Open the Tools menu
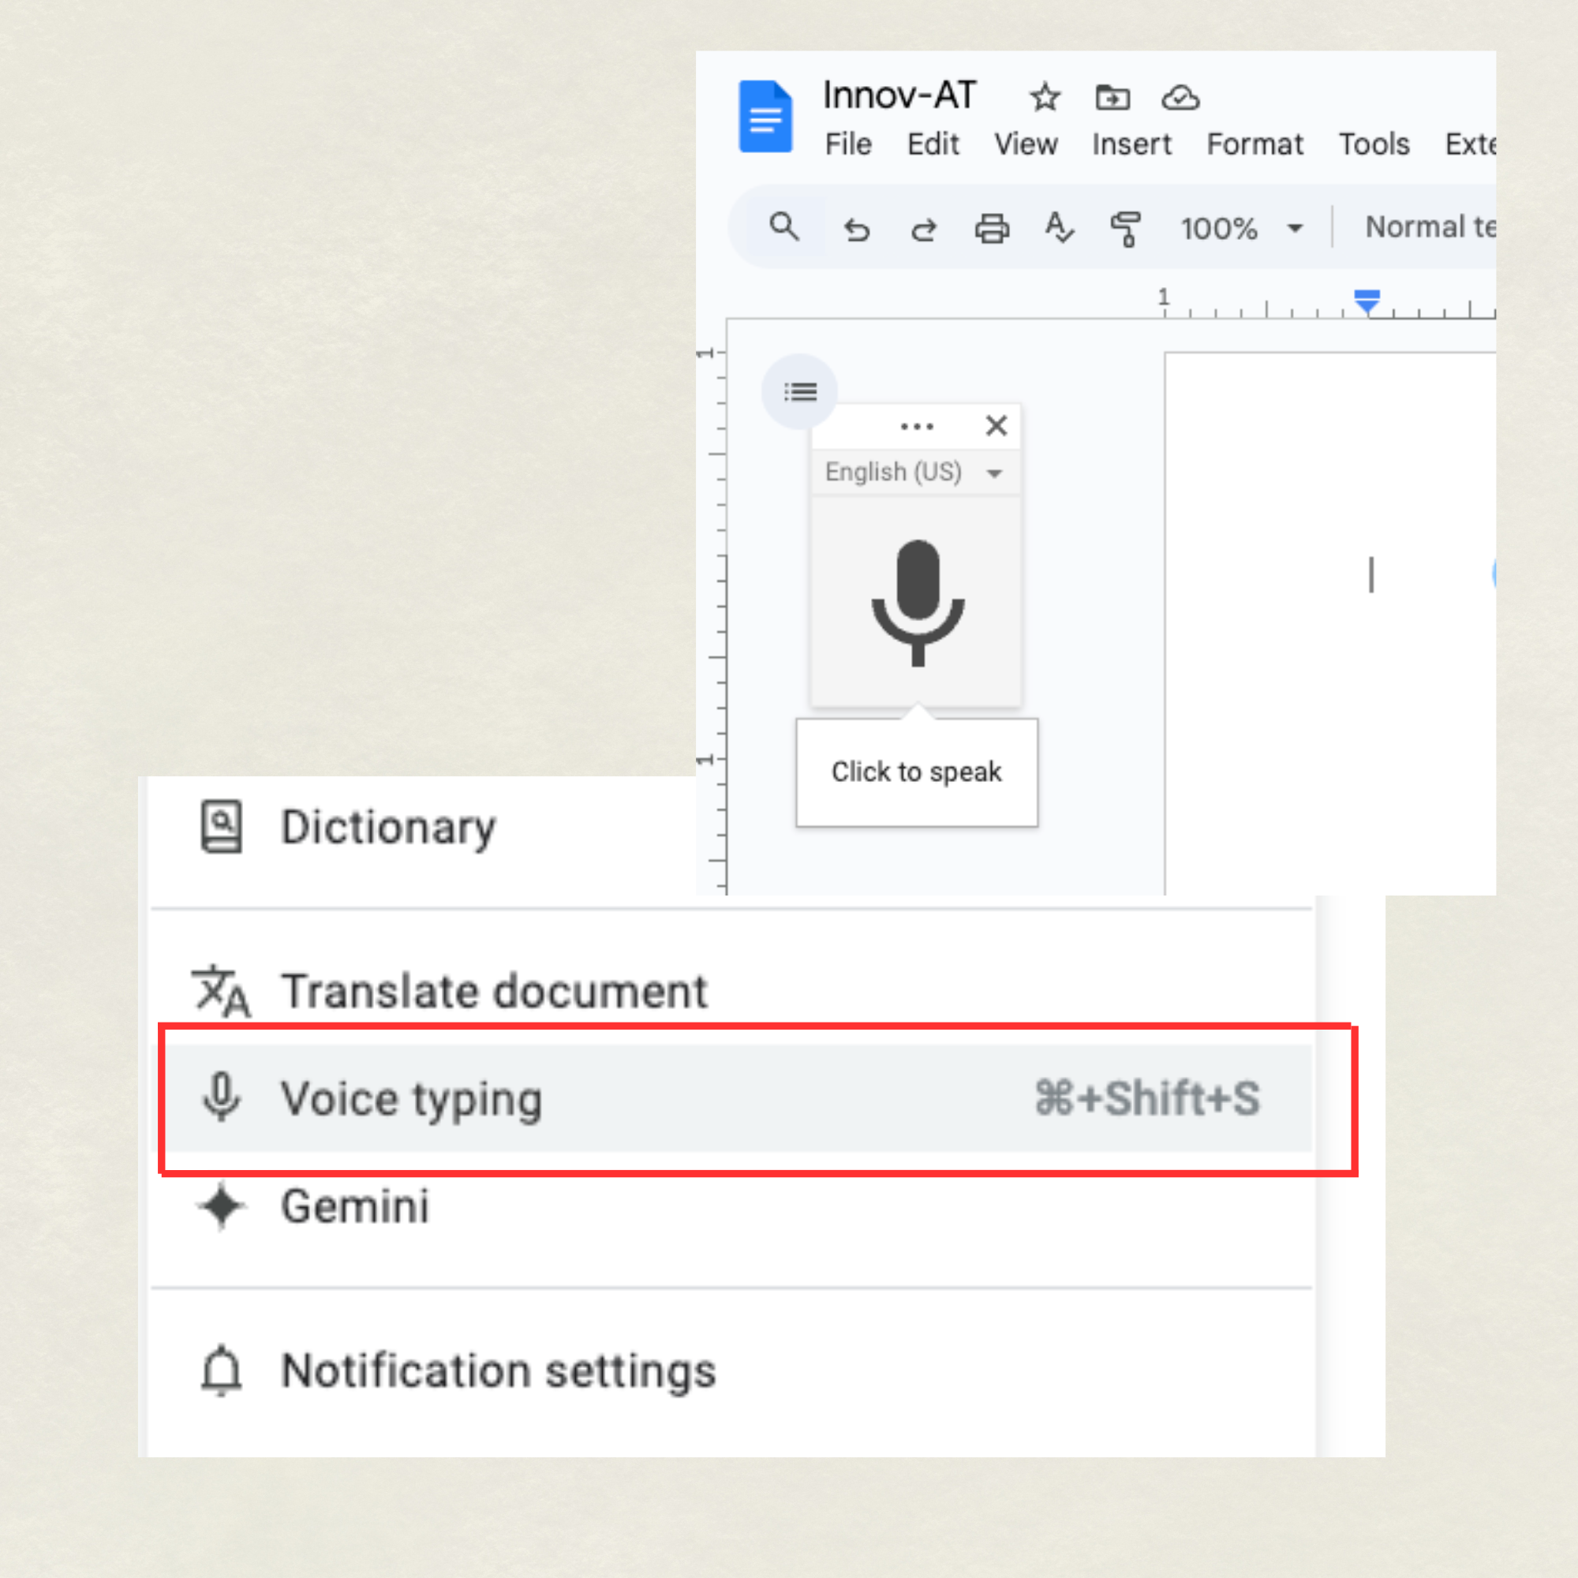Image resolution: width=1578 pixels, height=1578 pixels. (x=1373, y=144)
